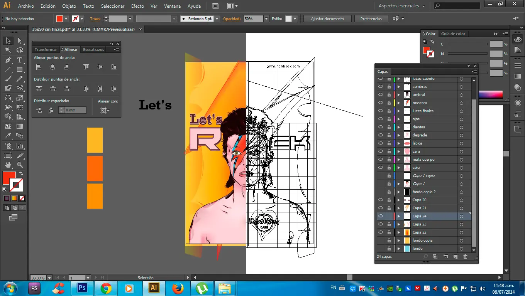Select the Hand tool

click(x=8, y=165)
